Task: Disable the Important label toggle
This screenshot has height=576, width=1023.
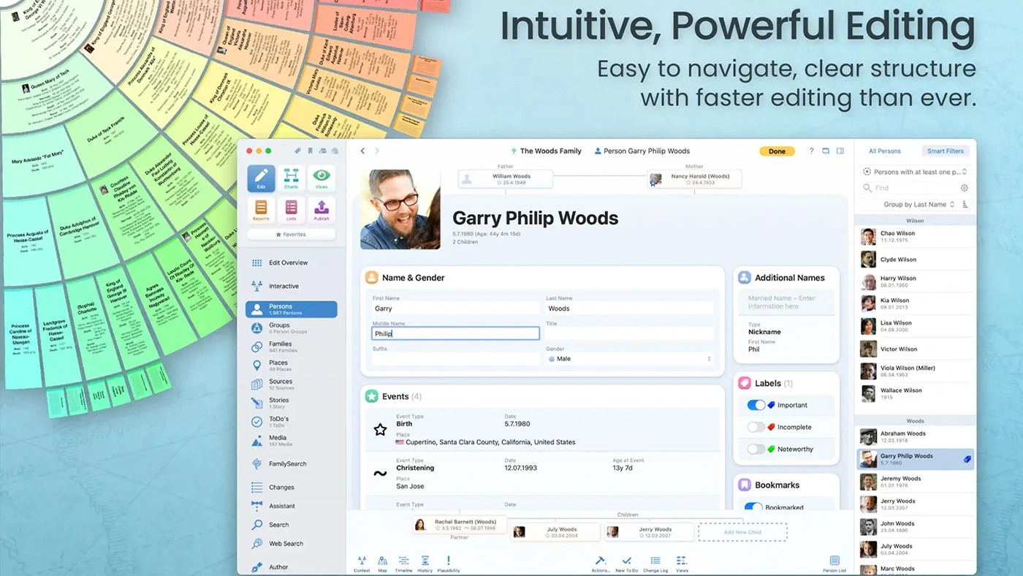Action: (x=756, y=405)
